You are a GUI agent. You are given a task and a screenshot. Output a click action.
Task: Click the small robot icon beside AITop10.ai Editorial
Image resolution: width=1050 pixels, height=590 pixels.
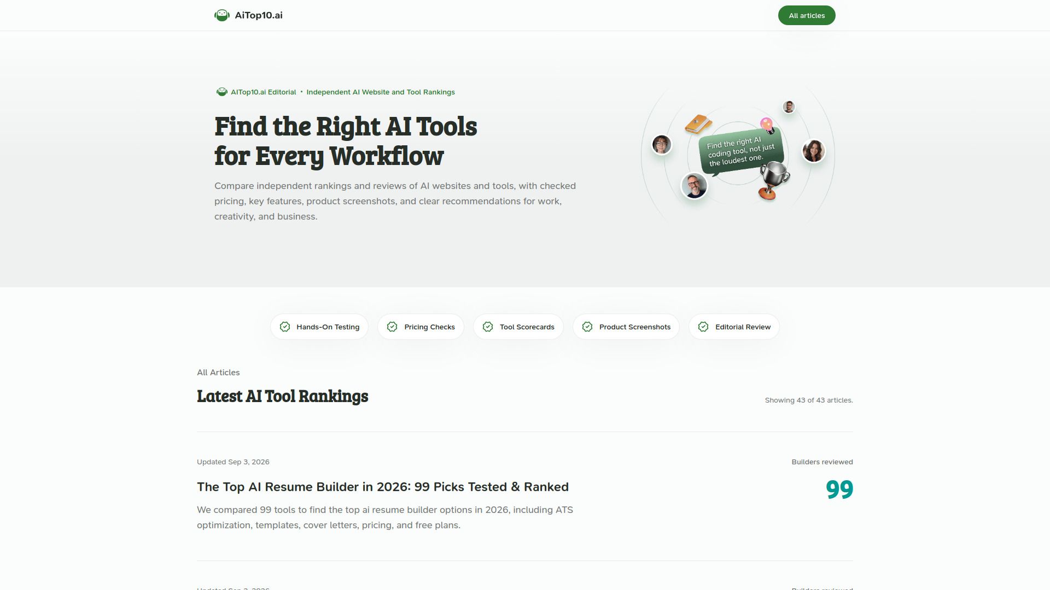(221, 92)
